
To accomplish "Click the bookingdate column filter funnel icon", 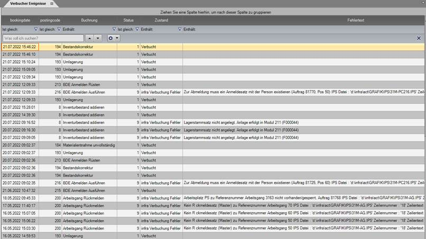I will (x=36, y=29).
